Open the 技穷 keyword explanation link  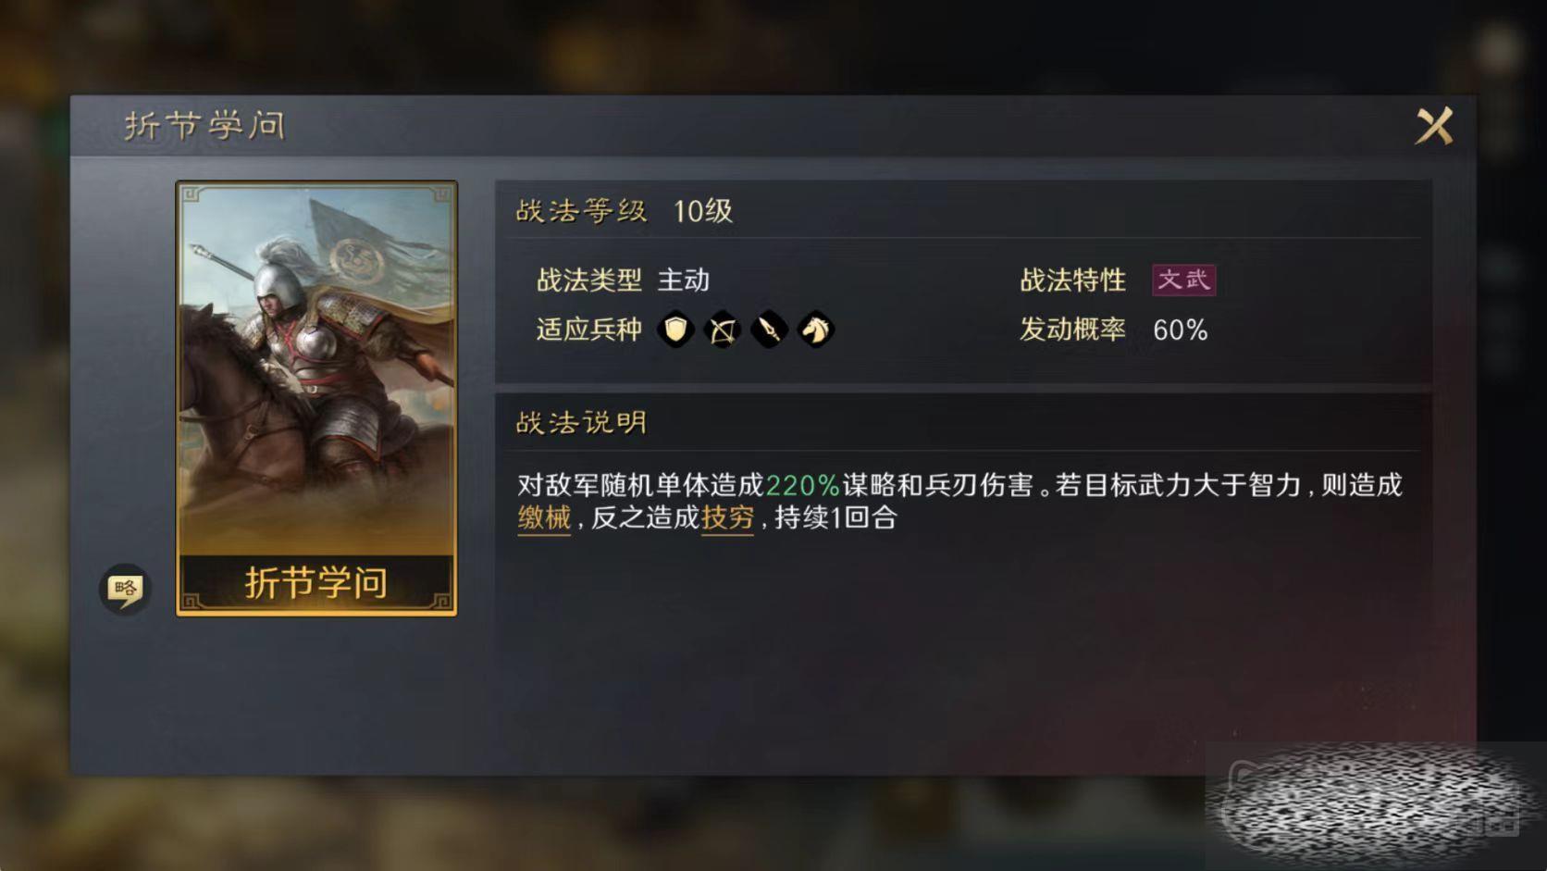(x=727, y=518)
